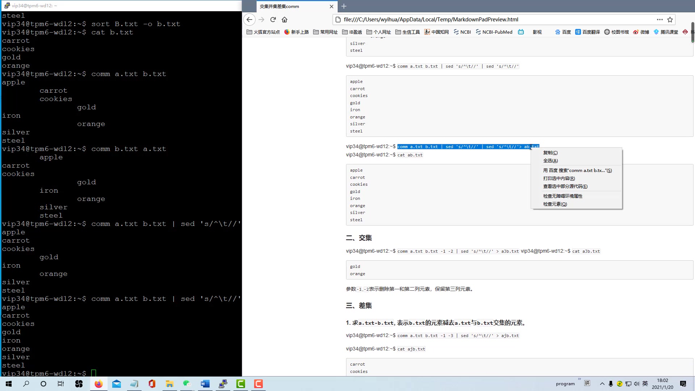Open the 新手上路 Firefox bookmark
The image size is (695, 391).
pos(296,32)
